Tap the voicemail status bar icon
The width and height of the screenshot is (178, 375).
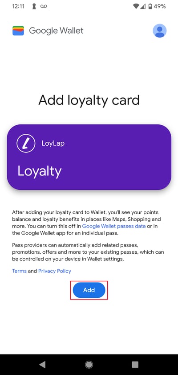click(44, 7)
